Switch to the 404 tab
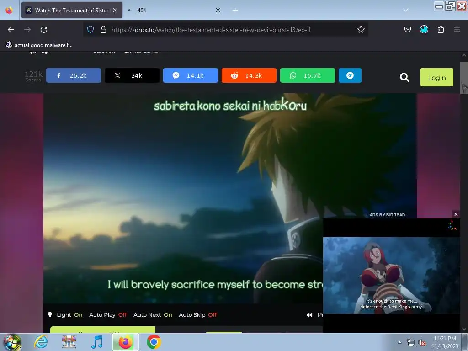 coord(174,10)
